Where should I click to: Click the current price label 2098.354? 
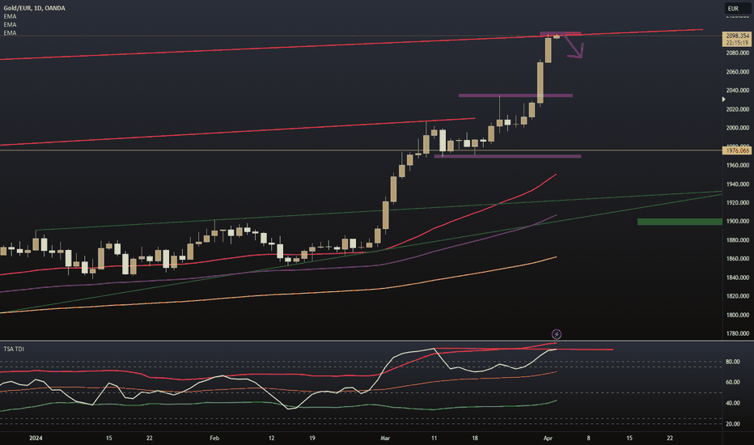737,36
